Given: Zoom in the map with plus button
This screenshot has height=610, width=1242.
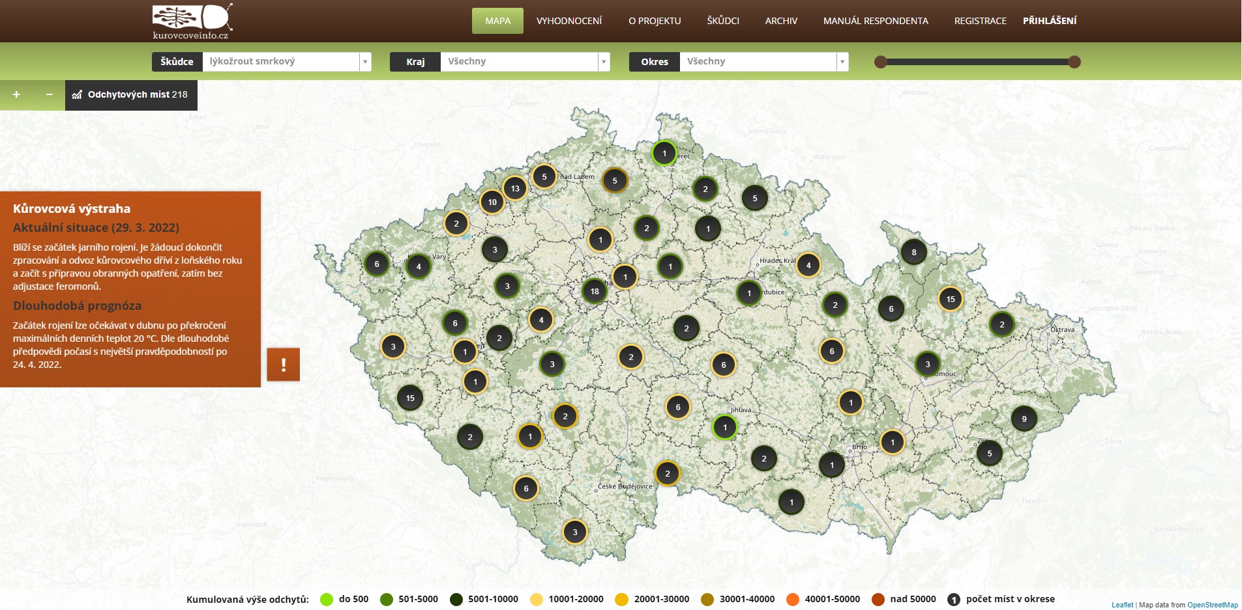Looking at the screenshot, I should tap(16, 95).
